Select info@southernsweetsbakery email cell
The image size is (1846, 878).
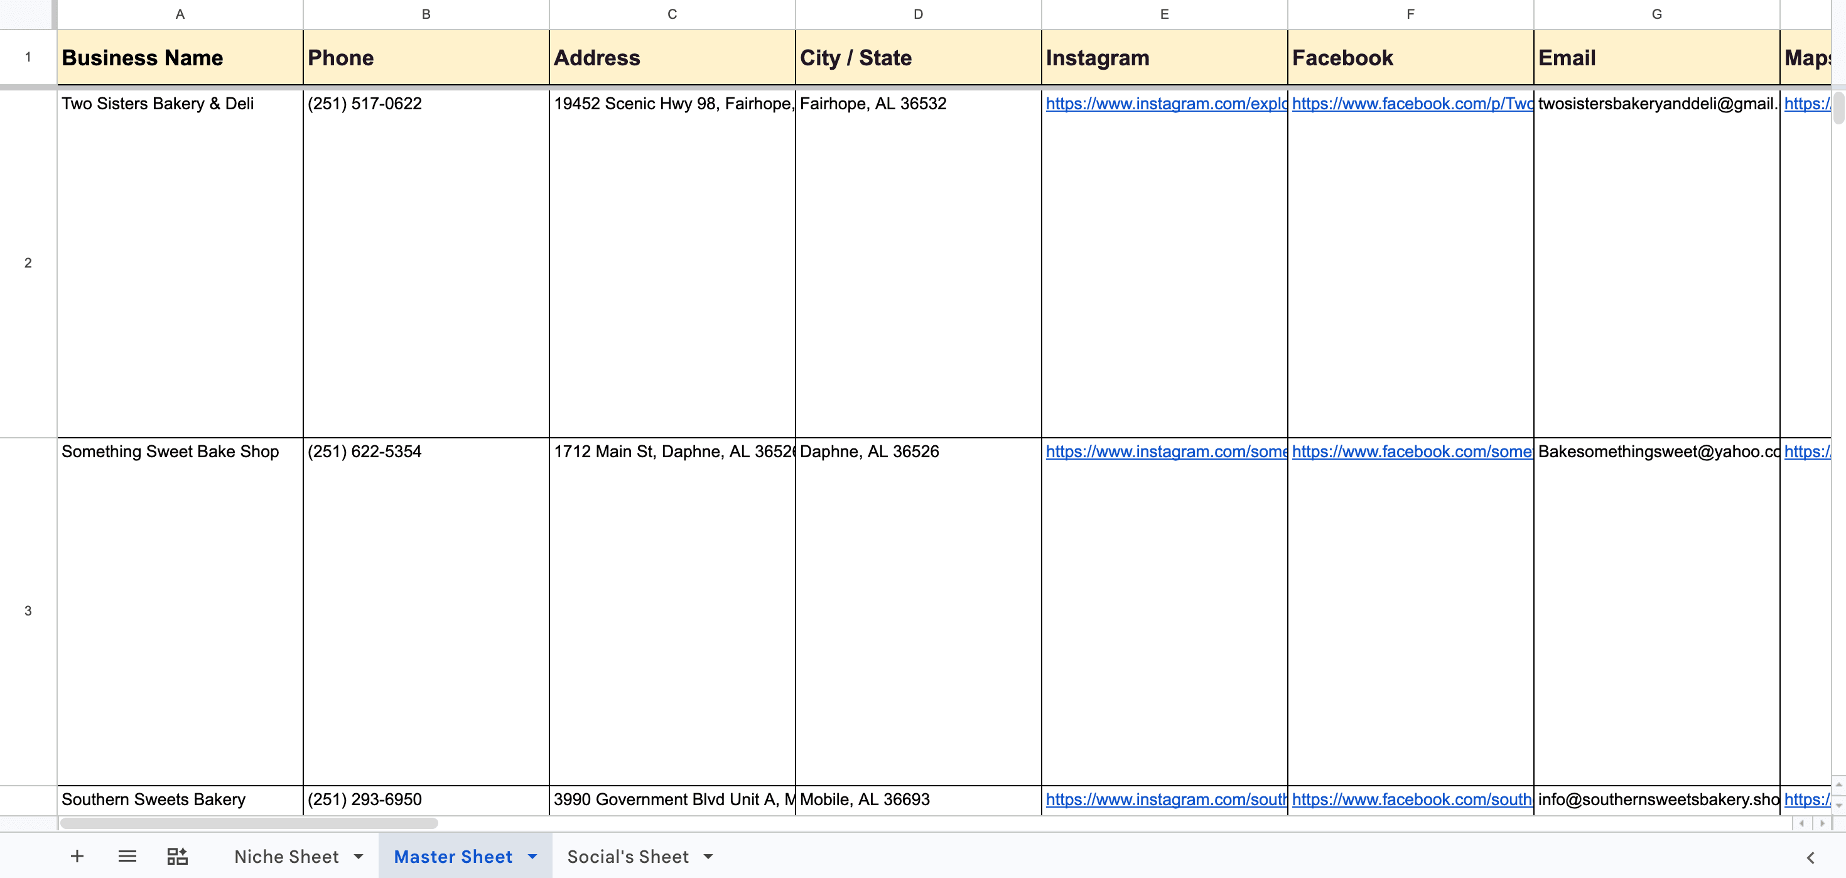(1657, 800)
